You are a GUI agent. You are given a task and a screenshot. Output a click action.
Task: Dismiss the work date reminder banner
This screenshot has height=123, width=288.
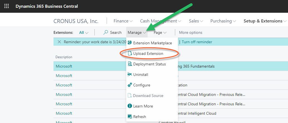click(x=59, y=42)
